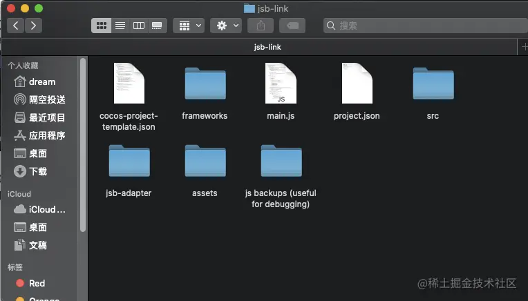Switch to gallery view
The height and width of the screenshot is (301, 528).
point(157,26)
